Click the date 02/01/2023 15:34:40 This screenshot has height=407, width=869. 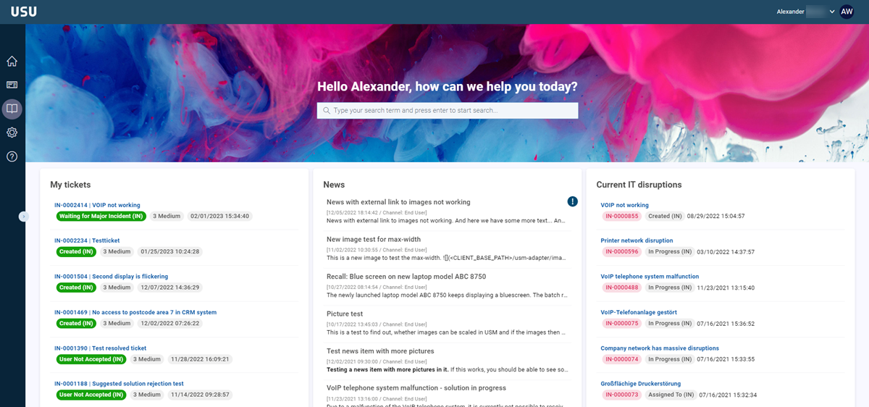click(x=219, y=216)
